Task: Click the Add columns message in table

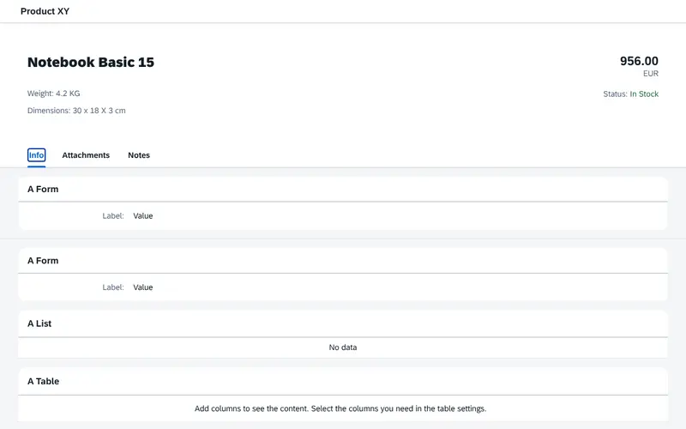Action: [340, 408]
